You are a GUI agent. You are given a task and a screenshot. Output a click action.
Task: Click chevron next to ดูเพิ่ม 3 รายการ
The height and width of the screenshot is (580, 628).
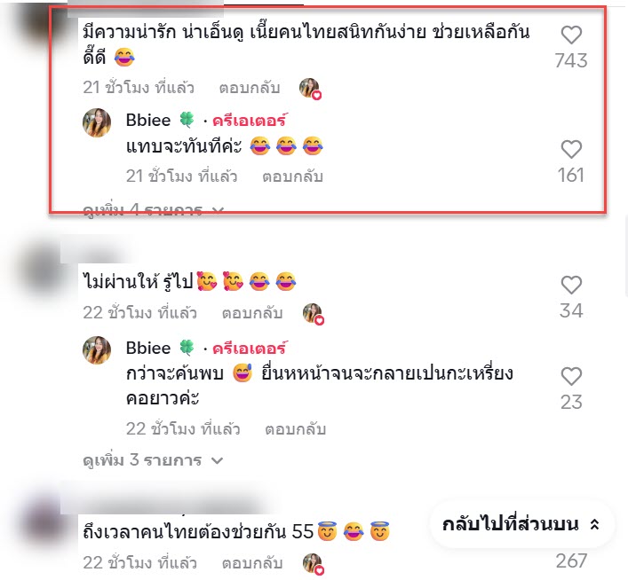coord(217,461)
